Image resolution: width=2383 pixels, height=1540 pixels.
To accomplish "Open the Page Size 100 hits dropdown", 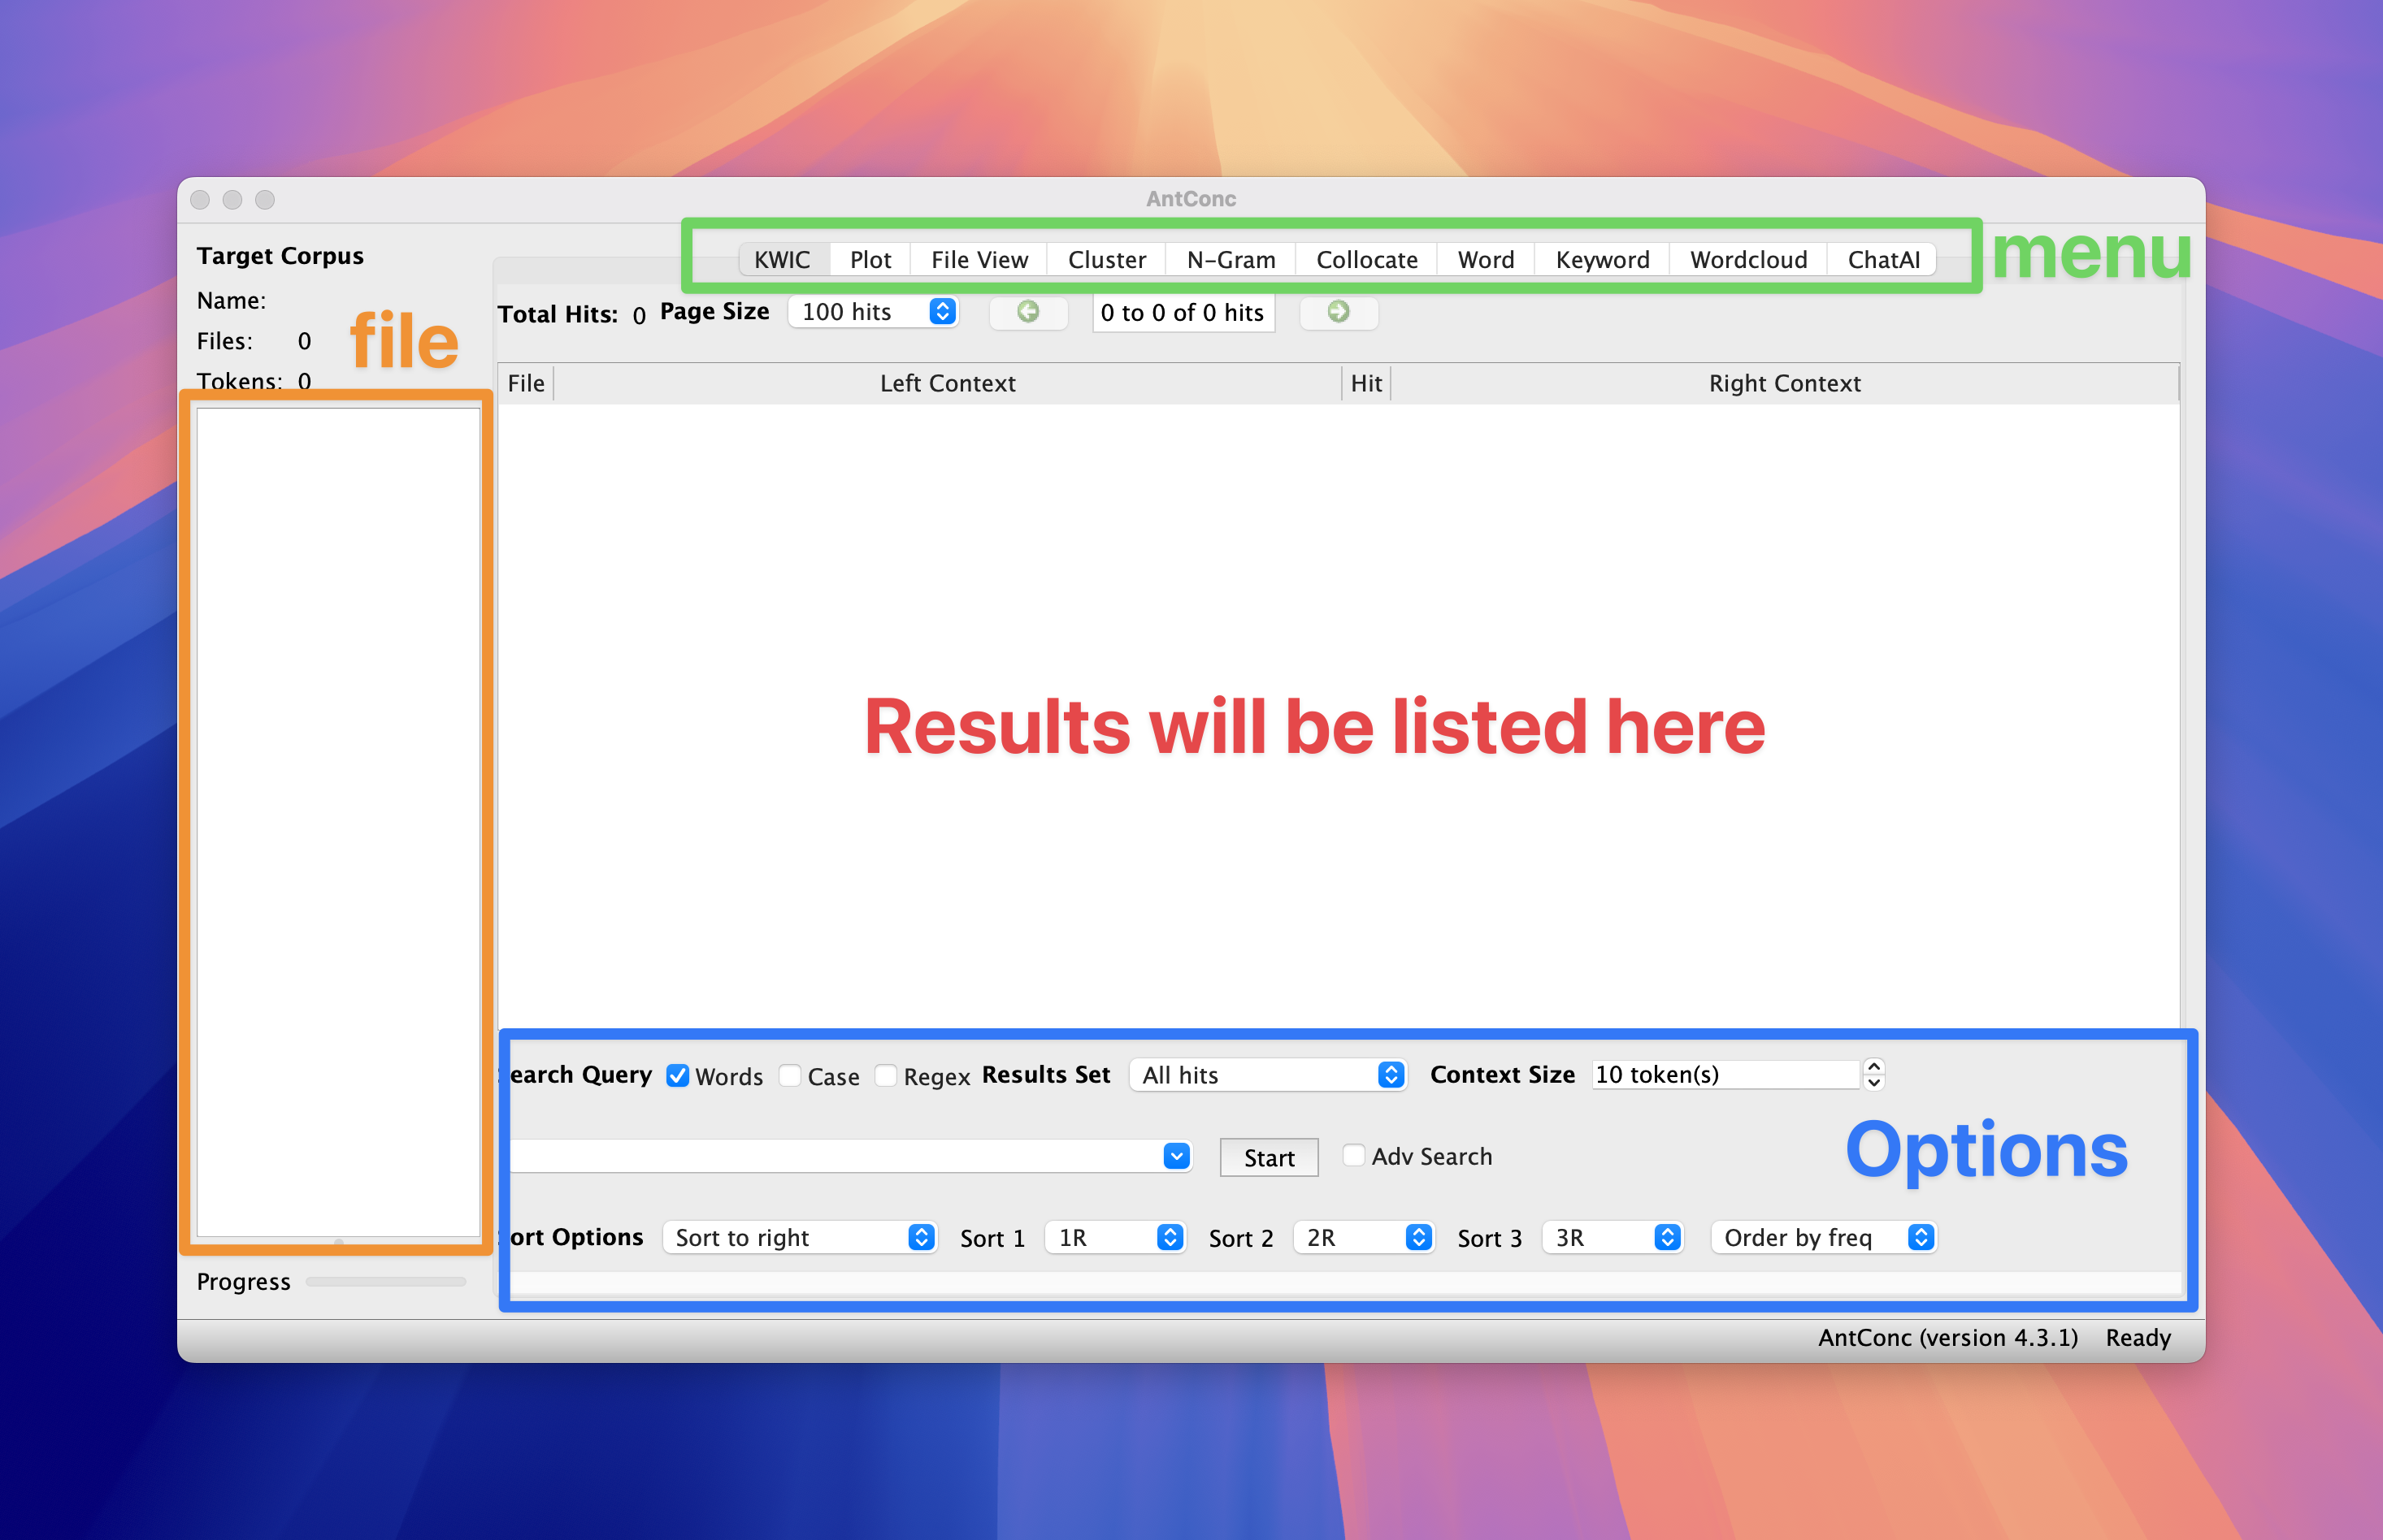I will (874, 312).
